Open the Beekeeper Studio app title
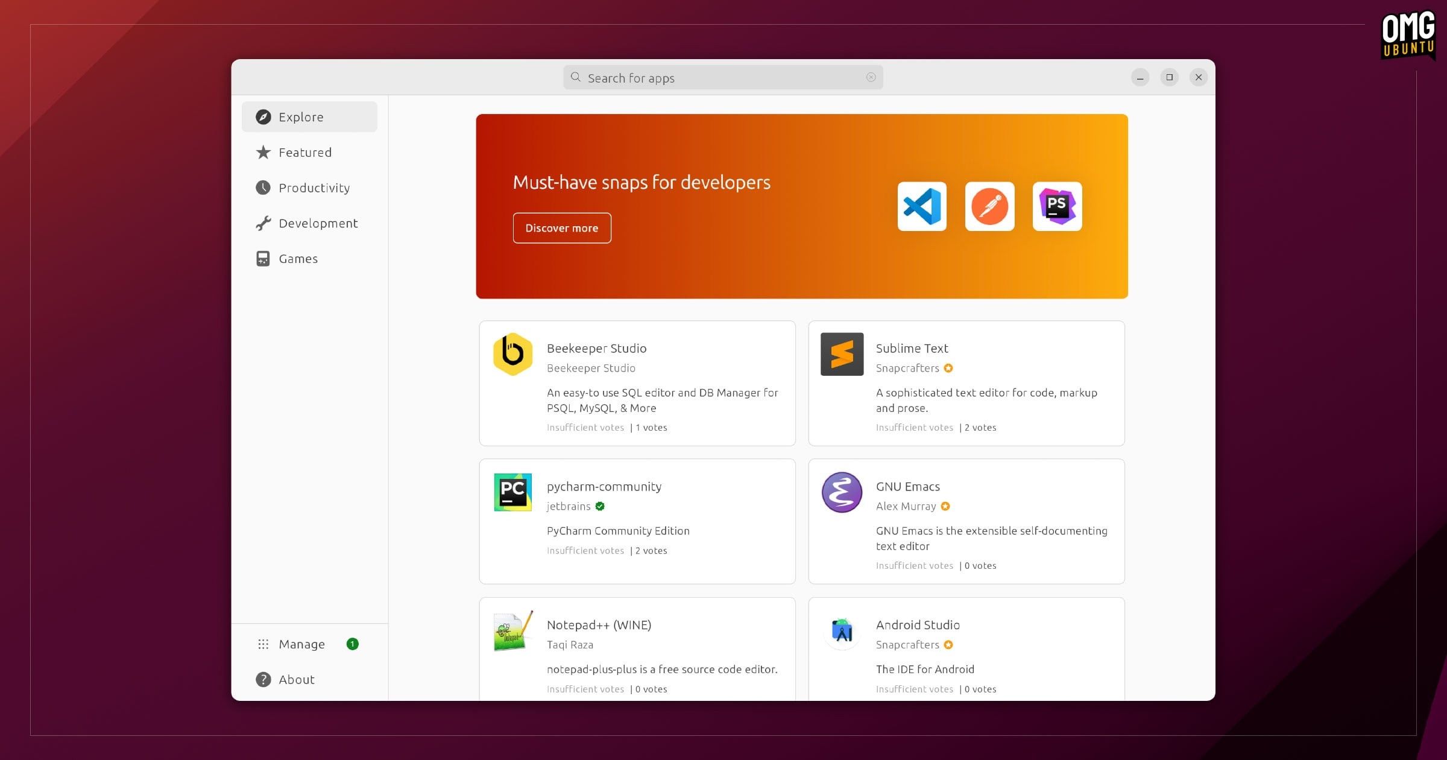1447x760 pixels. [596, 348]
